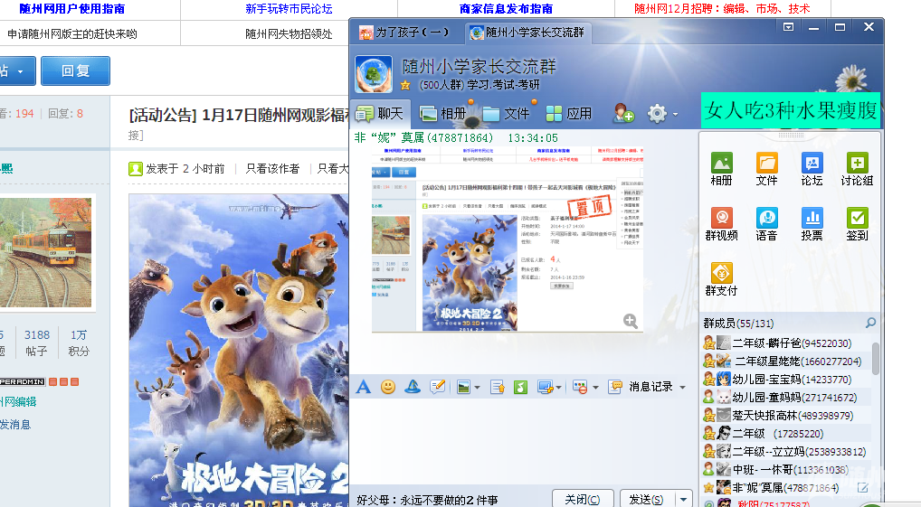Click the message note pencil icon
This screenshot has width=921, height=507.
tap(437, 387)
